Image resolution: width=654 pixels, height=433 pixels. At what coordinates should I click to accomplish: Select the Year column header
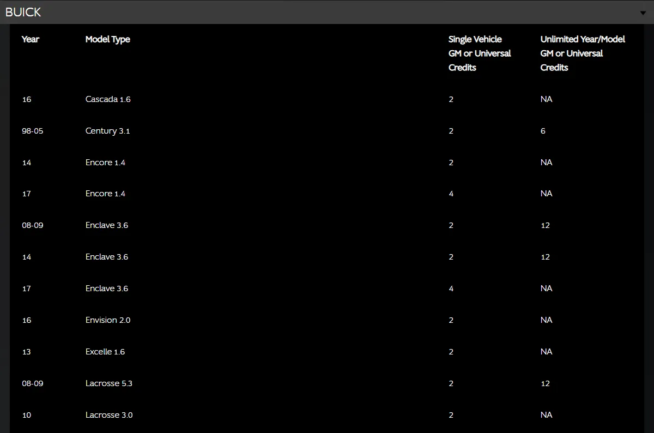point(31,39)
